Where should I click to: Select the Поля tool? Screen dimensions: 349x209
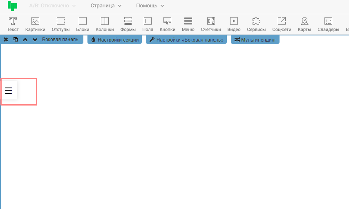coord(148,24)
